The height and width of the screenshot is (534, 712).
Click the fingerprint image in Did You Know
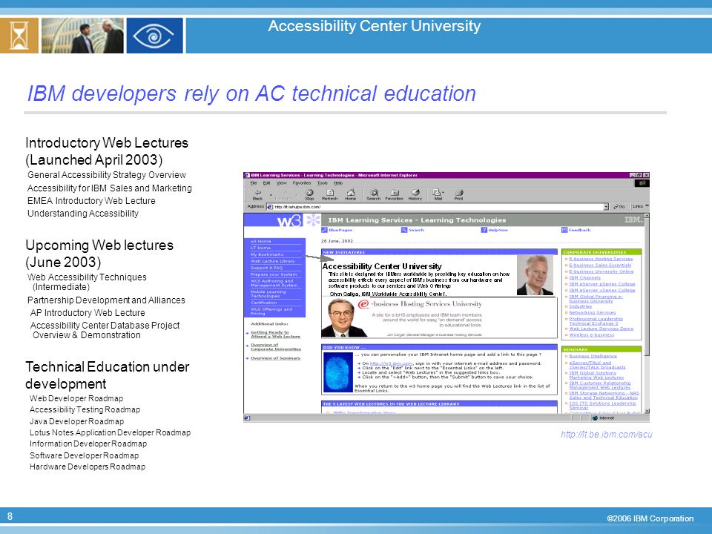pyautogui.click(x=338, y=372)
